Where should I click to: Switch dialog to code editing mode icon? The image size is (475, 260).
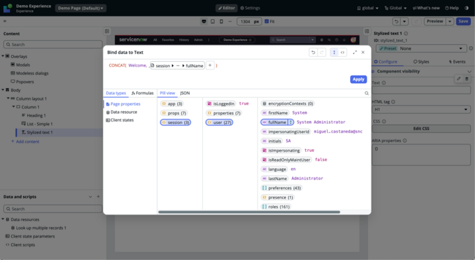point(342,52)
